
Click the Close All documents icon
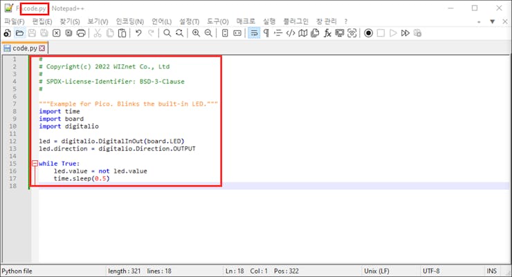click(68, 33)
